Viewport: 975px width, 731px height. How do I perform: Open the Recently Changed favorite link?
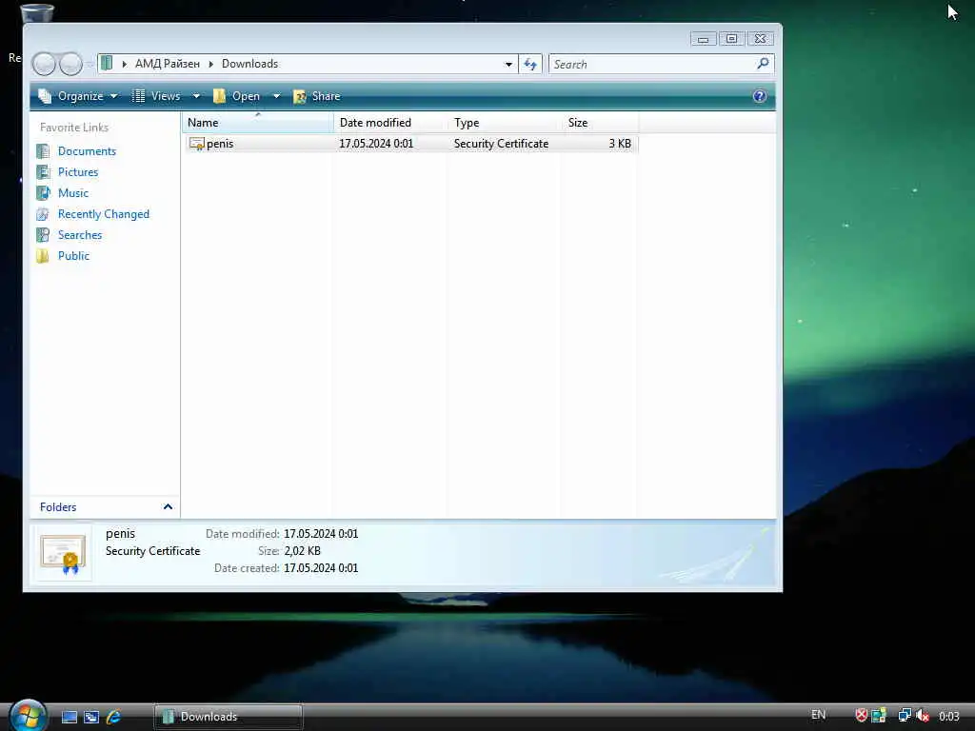click(x=103, y=214)
